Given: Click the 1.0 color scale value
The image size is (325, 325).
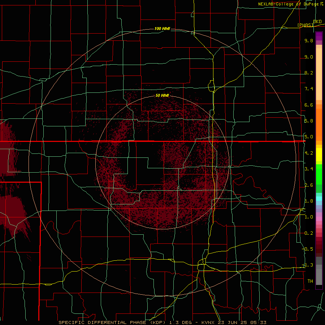Looking at the screenshot, I should (x=309, y=217).
